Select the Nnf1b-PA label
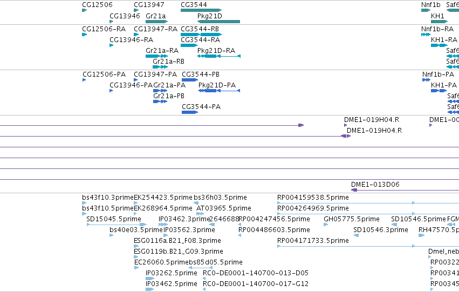 pyautogui.click(x=438, y=74)
